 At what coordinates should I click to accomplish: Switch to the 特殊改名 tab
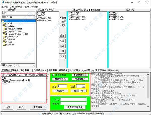point(63,70)
